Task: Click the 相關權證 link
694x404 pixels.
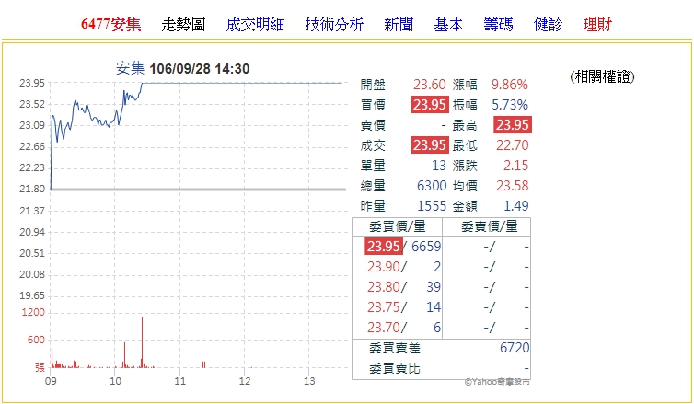Action: [602, 77]
